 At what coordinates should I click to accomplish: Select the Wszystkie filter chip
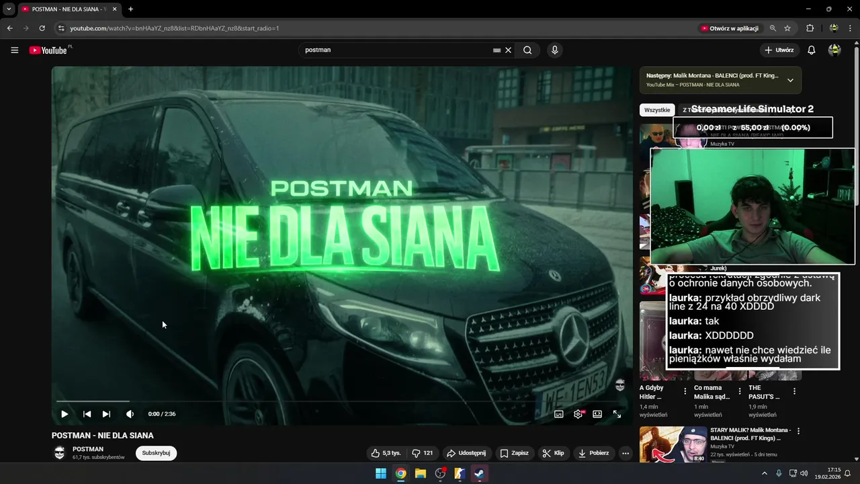(657, 110)
